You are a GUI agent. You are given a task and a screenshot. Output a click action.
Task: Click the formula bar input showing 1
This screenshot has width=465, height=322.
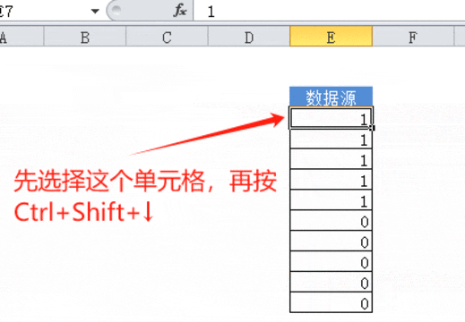(x=330, y=12)
